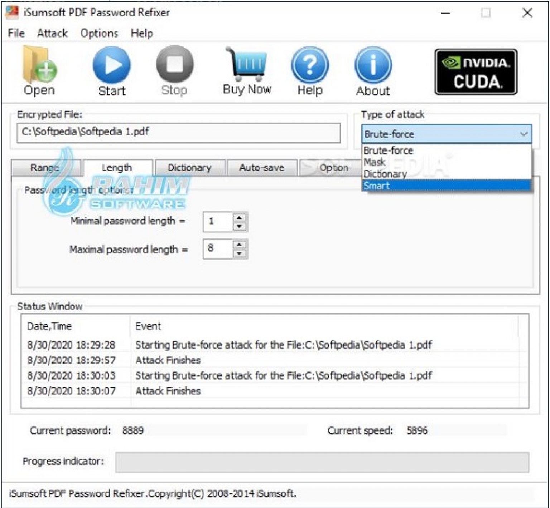
Task: Minimize the iSumsoft window
Action: pyautogui.click(x=445, y=13)
